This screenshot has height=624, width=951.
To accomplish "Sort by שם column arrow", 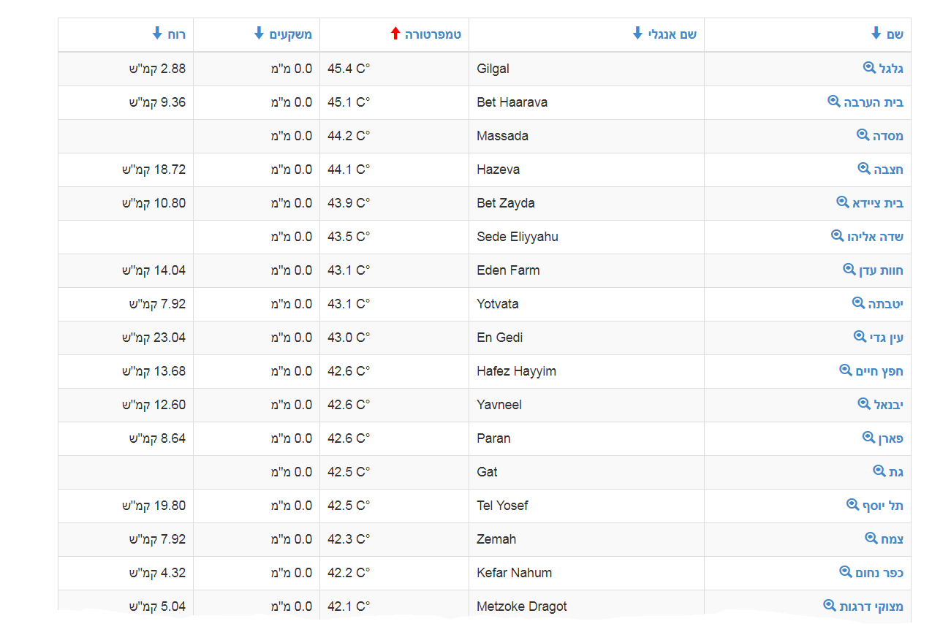I will pos(876,34).
